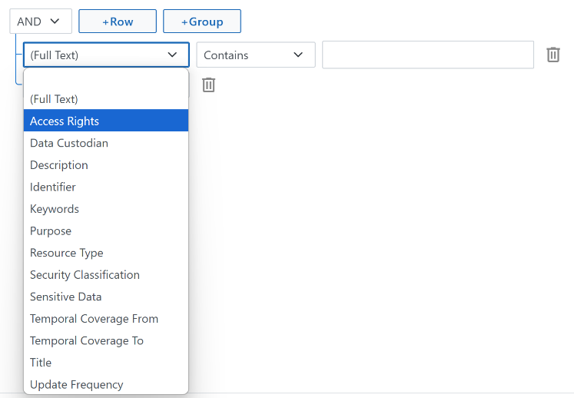Choose Temporal Coverage From option

(106, 319)
